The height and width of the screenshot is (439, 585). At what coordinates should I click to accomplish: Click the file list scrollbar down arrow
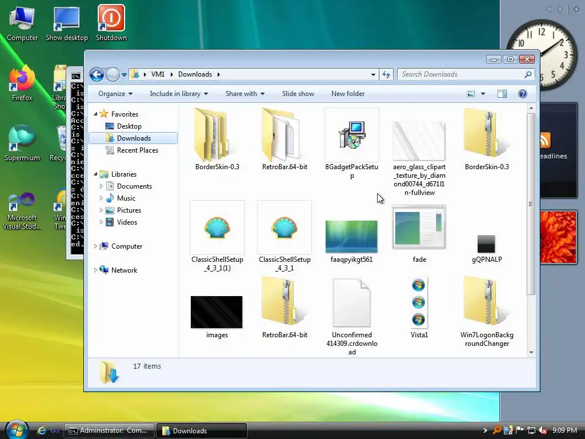[x=531, y=352]
